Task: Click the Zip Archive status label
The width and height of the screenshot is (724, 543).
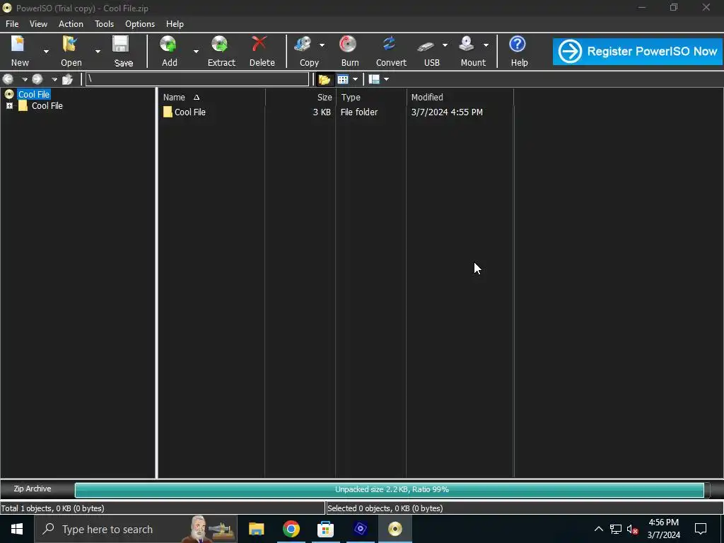Action: tap(33, 489)
